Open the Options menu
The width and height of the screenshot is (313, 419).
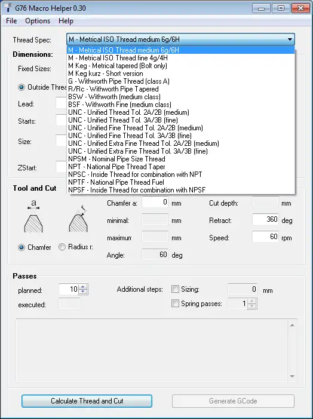38,21
